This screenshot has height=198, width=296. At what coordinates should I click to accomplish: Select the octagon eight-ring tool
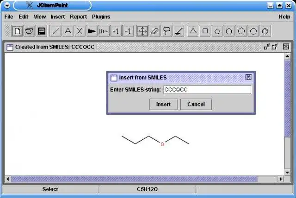(x=253, y=31)
